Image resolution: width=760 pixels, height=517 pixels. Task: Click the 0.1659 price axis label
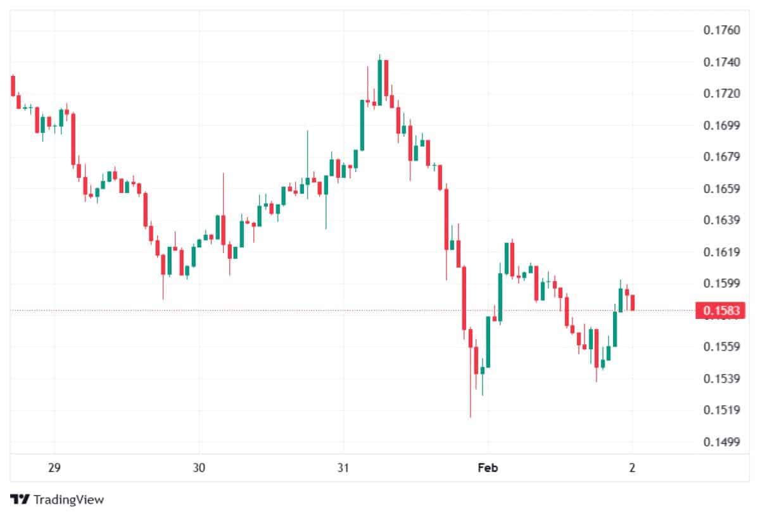point(721,189)
